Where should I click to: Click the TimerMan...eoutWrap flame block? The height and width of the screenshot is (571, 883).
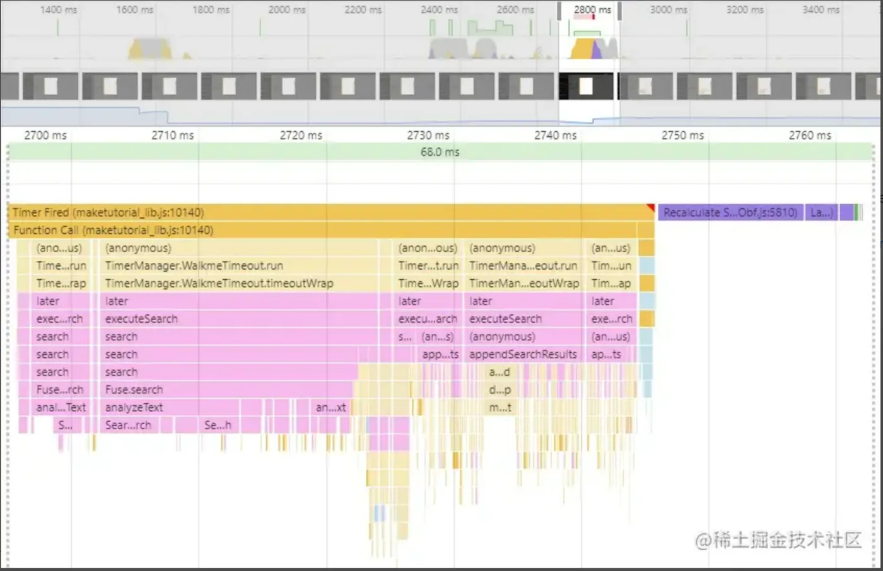click(523, 284)
